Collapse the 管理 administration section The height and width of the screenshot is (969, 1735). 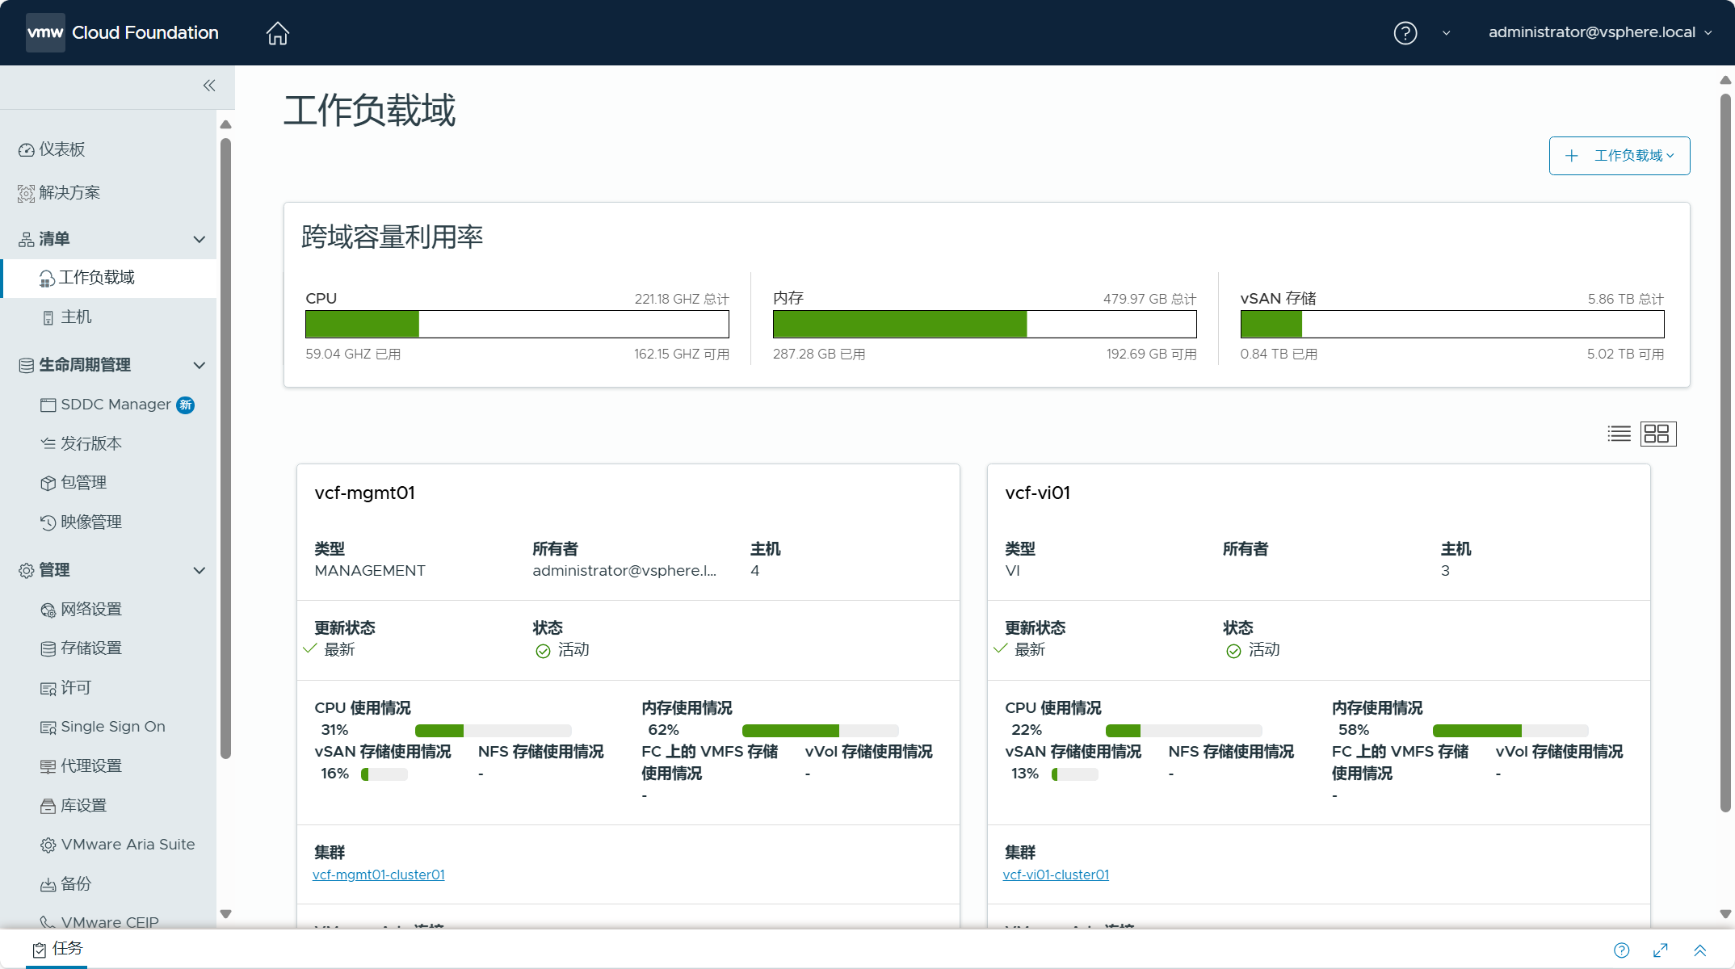click(199, 570)
